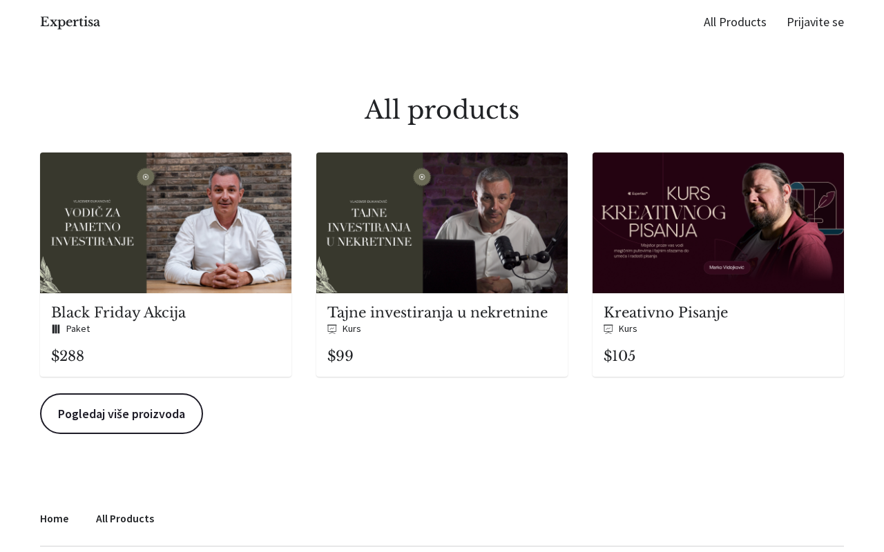Image resolution: width=884 pixels, height=552 pixels.
Task: Click the Paket bundle icon under Black Friday Akcija
Action: (56, 329)
